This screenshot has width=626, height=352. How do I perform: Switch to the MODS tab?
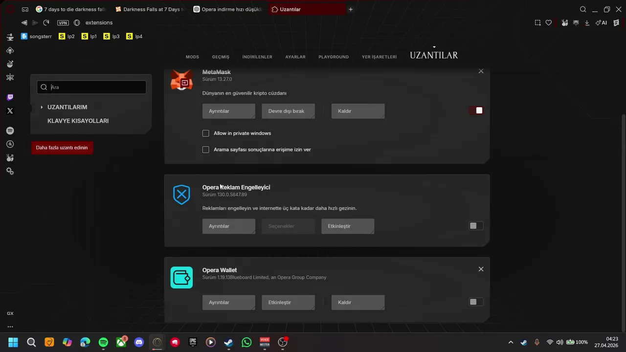[x=192, y=57]
